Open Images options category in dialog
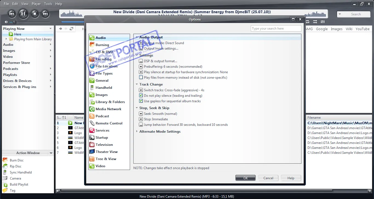Image resolution: width=374 pixels, height=199 pixels. [x=109, y=95]
